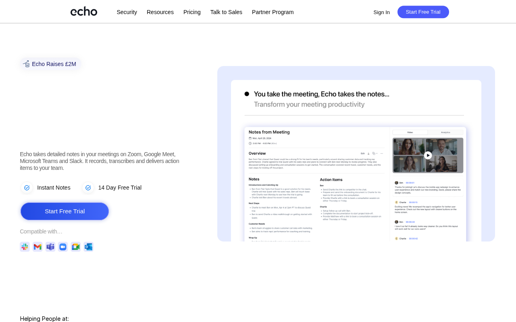The height and width of the screenshot is (322, 516).
Task: Open the Resources menu
Action: click(x=160, y=12)
